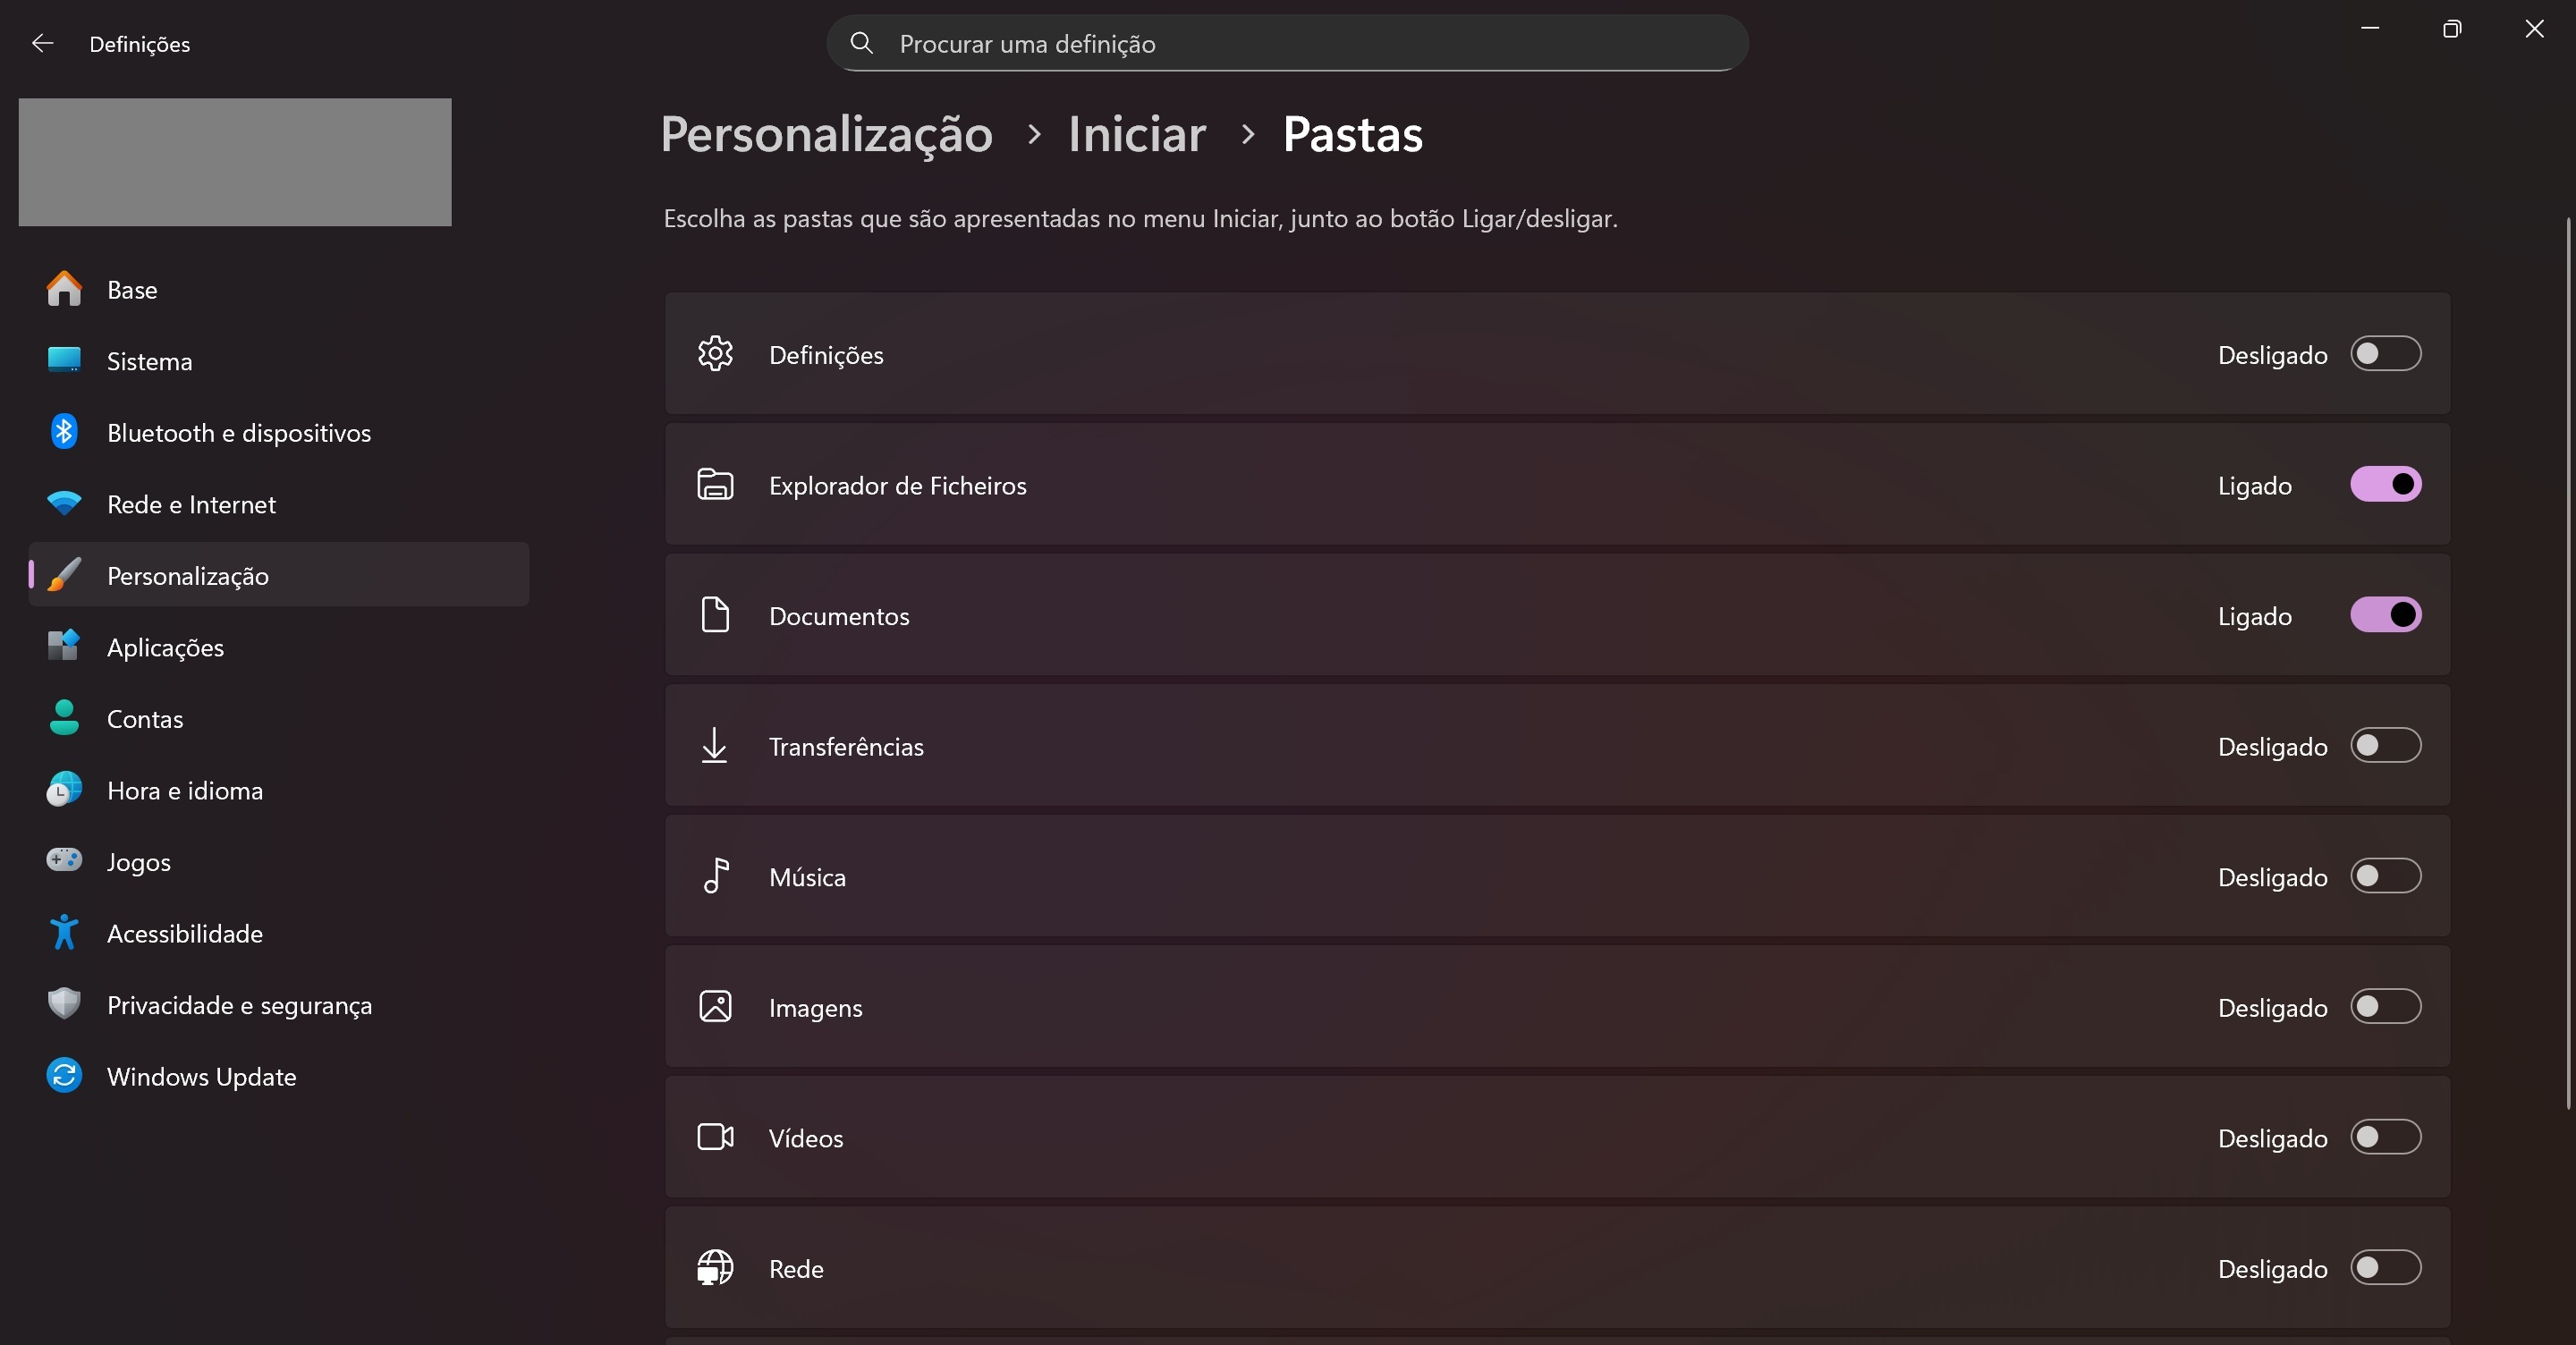Enable the Definições folder toggle
The width and height of the screenshot is (2576, 1345).
(x=2385, y=354)
